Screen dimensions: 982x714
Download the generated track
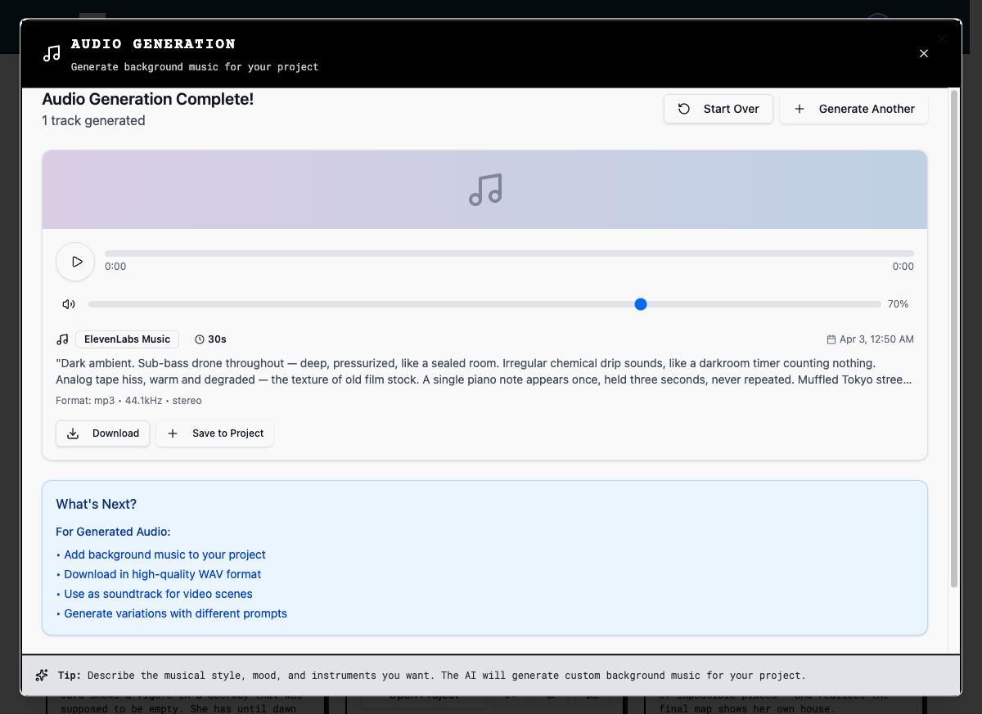(102, 433)
